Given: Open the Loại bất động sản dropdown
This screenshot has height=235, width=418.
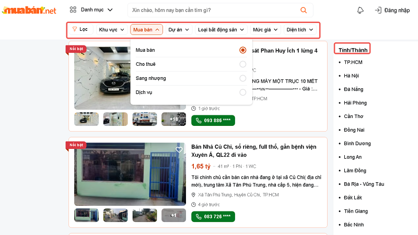Looking at the screenshot, I should 221,30.
